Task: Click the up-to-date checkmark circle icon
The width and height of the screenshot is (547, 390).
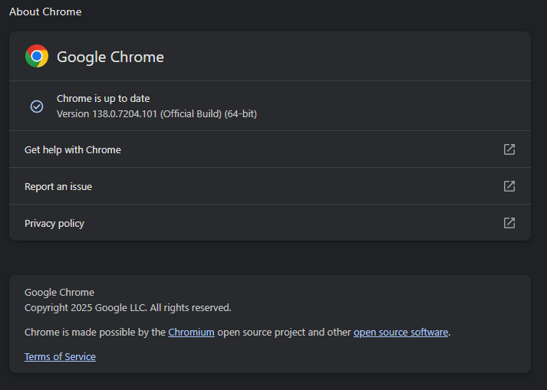Action: coord(37,107)
